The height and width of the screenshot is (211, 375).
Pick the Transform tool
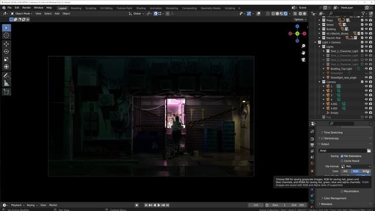[x=6, y=67]
